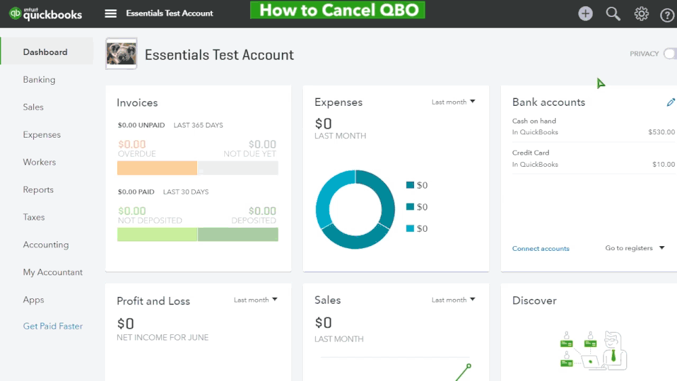Select Taxes in the left navigation
The image size is (677, 381).
tap(34, 217)
